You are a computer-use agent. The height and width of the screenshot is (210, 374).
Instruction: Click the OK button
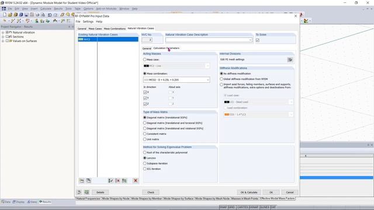coord(271,192)
